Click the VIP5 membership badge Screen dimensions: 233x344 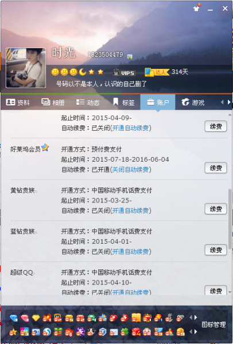point(124,72)
